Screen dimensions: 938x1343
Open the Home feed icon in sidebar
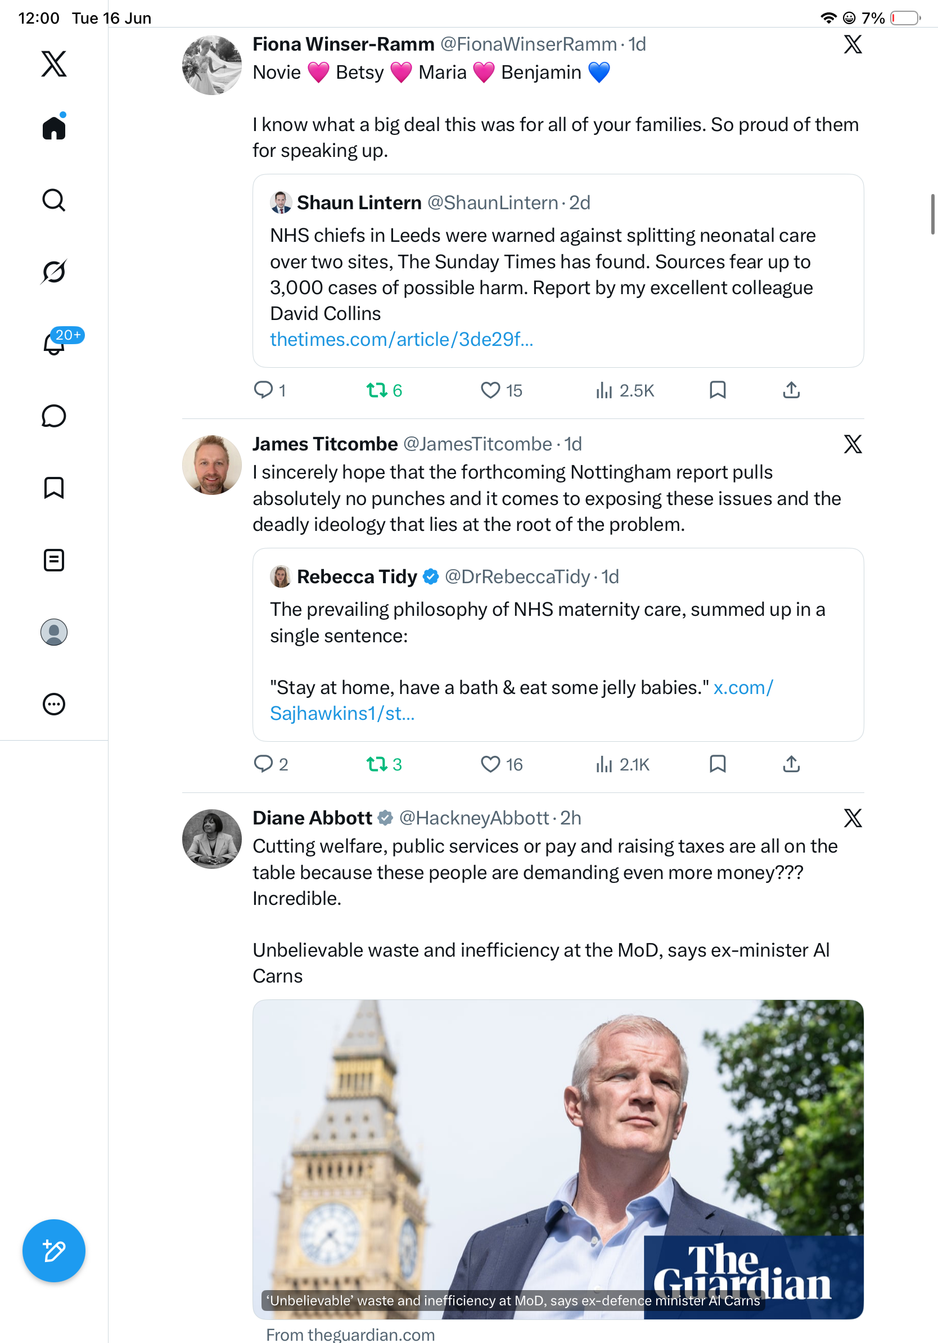coord(54,127)
